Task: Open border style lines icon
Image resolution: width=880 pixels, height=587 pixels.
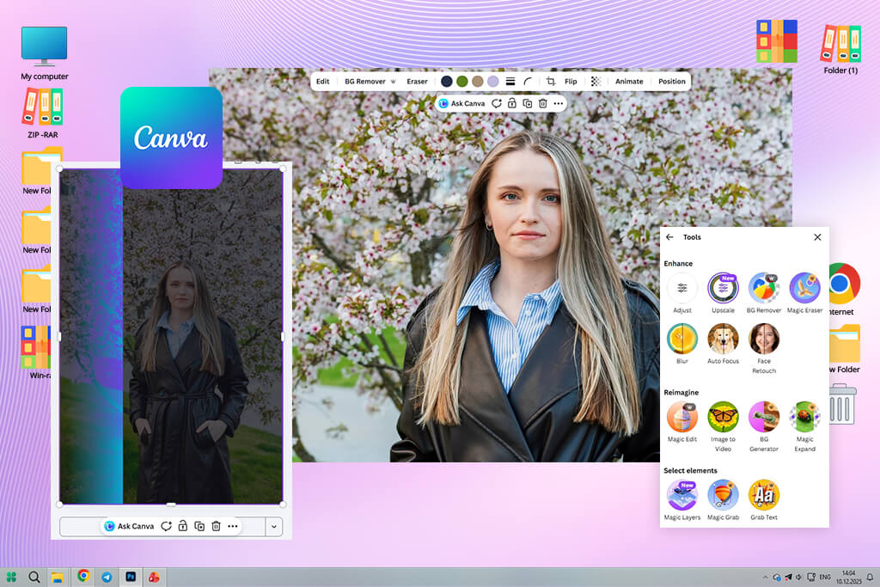Action: click(x=510, y=82)
